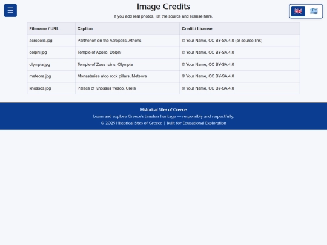
Task: Click footer title Historical Sites of Greece
Action: (x=163, y=109)
